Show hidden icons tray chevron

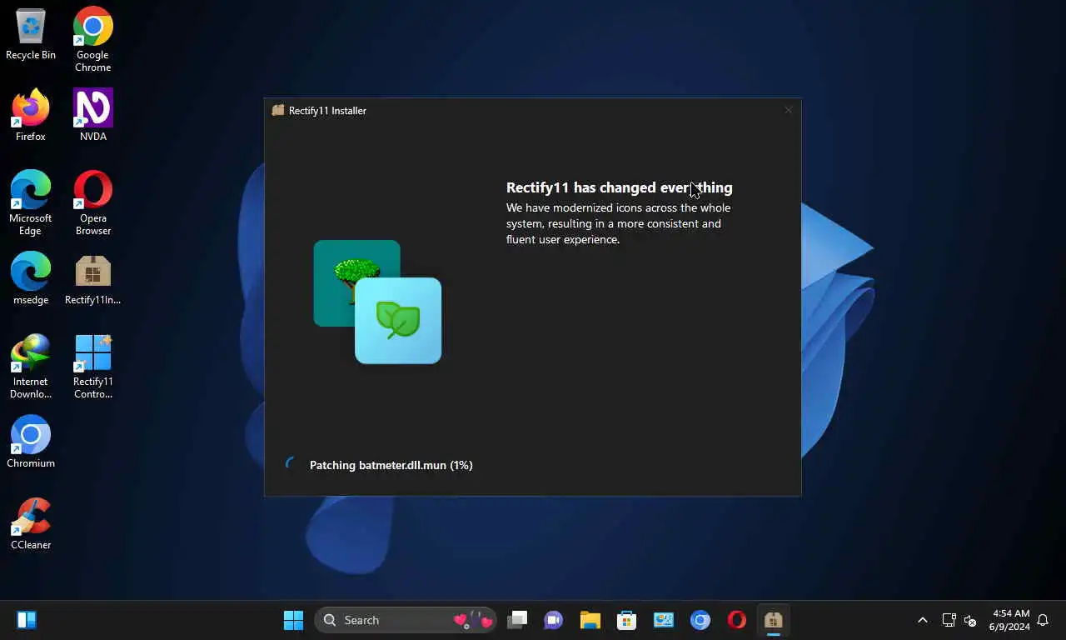pyautogui.click(x=923, y=620)
